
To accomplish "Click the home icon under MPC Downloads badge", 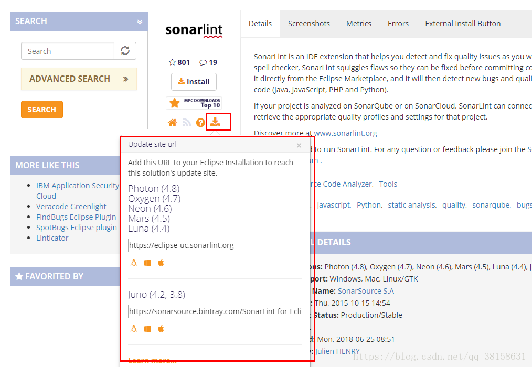I will [172, 121].
